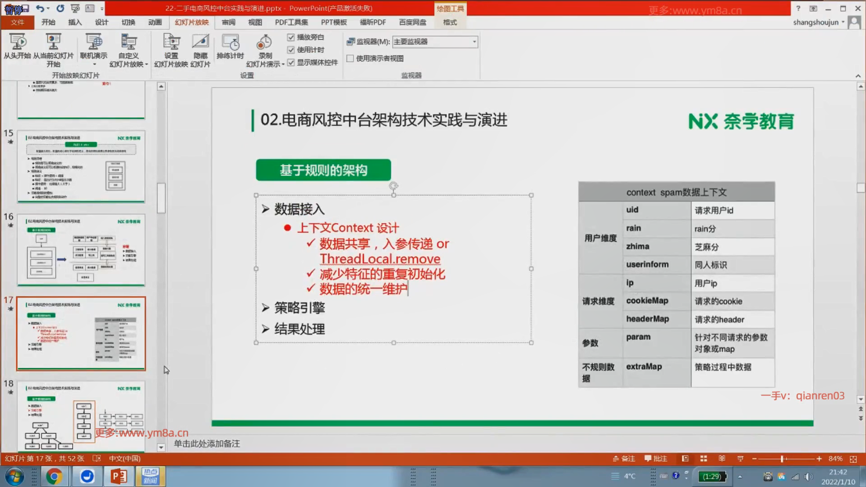Click the zoom slider in status bar

(783, 459)
